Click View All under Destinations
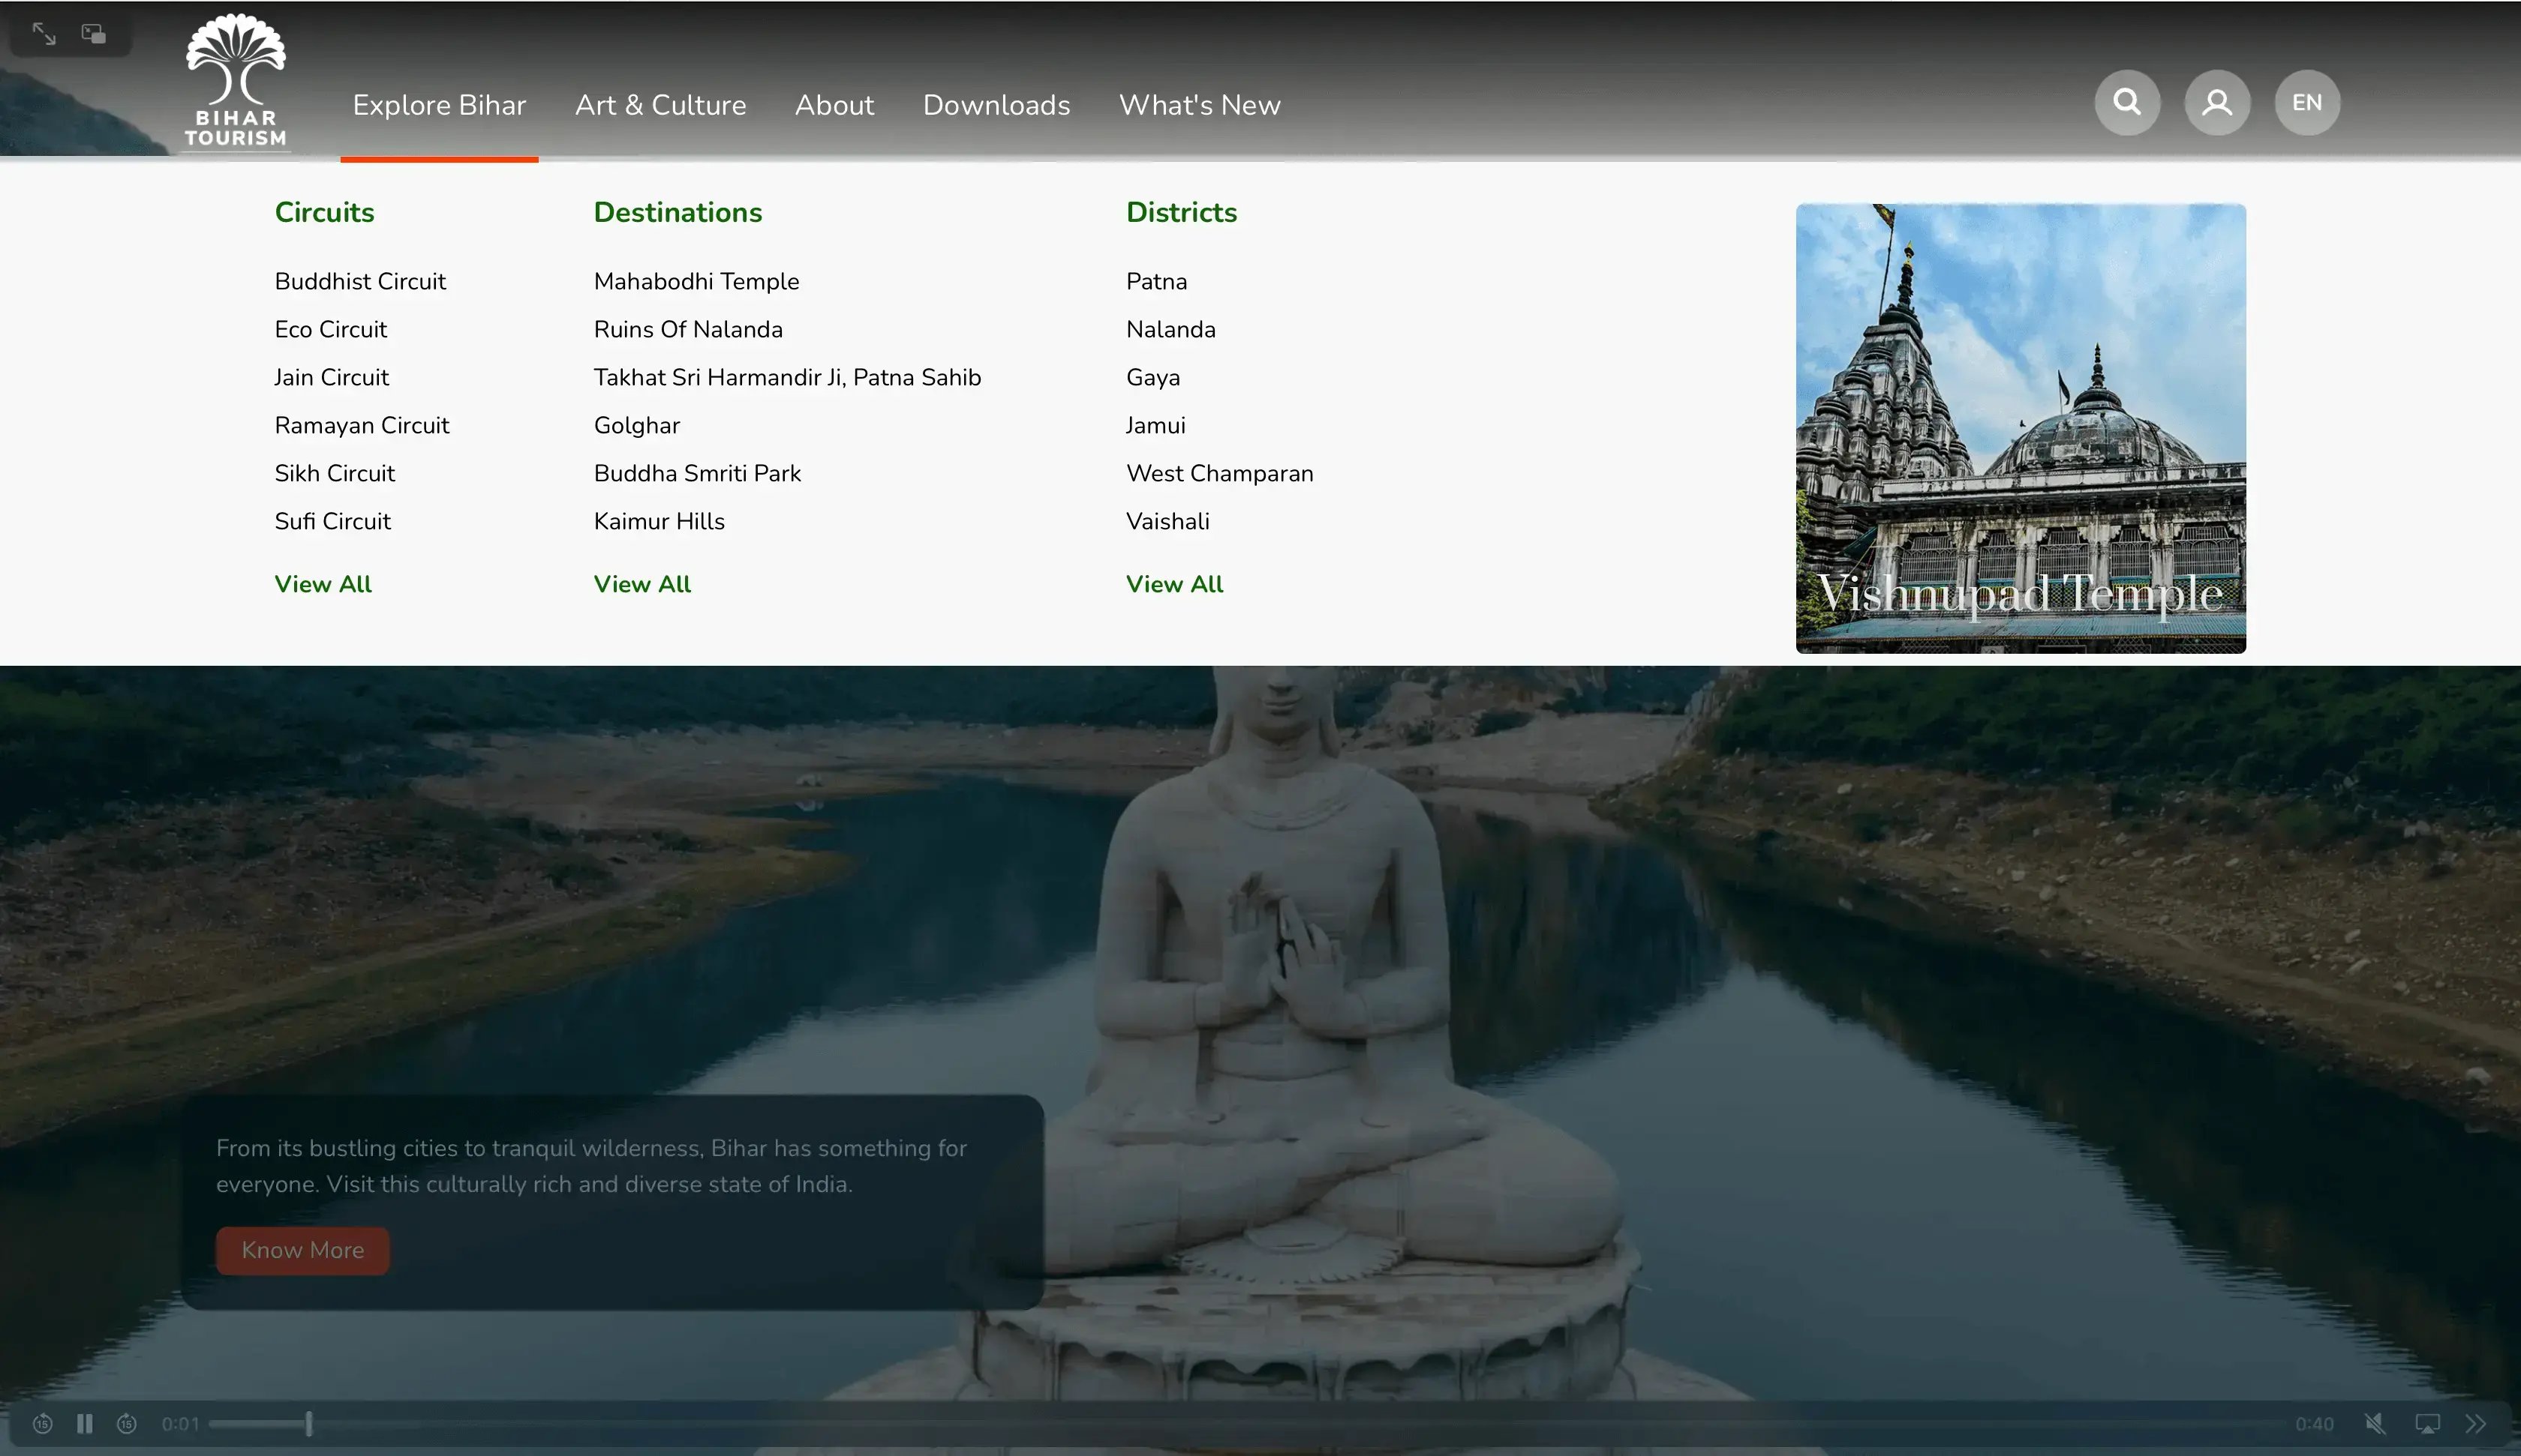 [x=642, y=584]
